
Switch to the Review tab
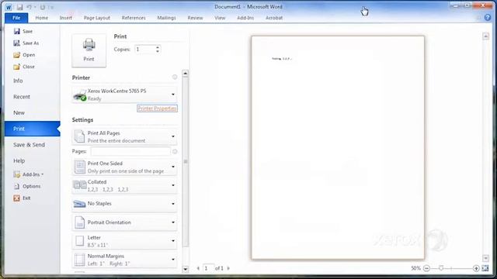(195, 18)
